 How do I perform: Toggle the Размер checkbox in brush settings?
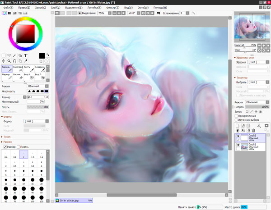point(5,147)
